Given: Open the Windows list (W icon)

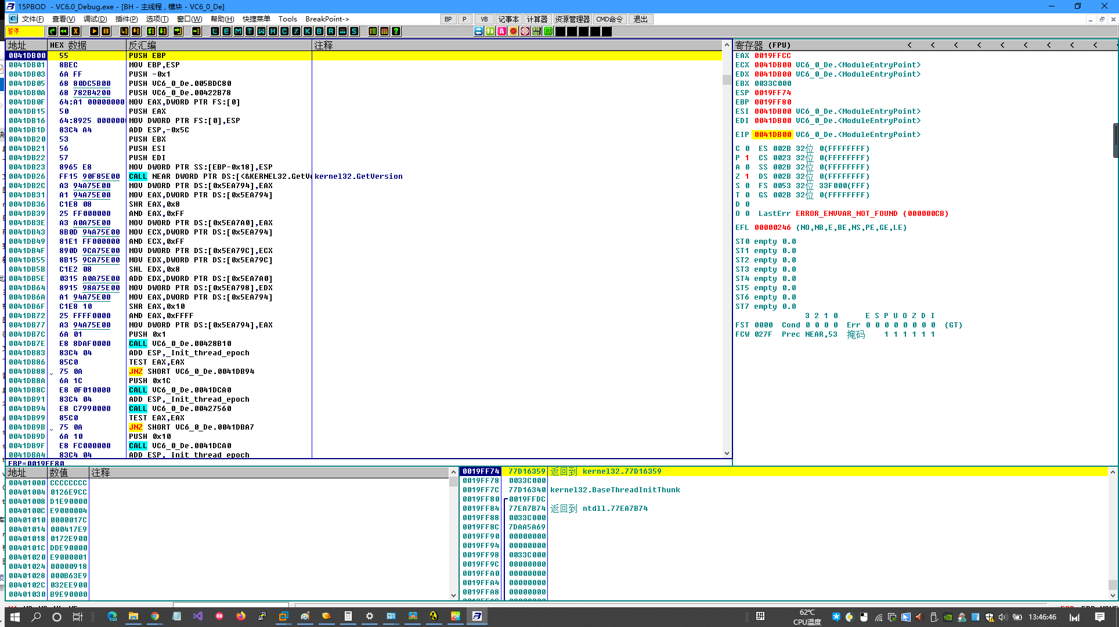Looking at the screenshot, I should tap(261, 31).
